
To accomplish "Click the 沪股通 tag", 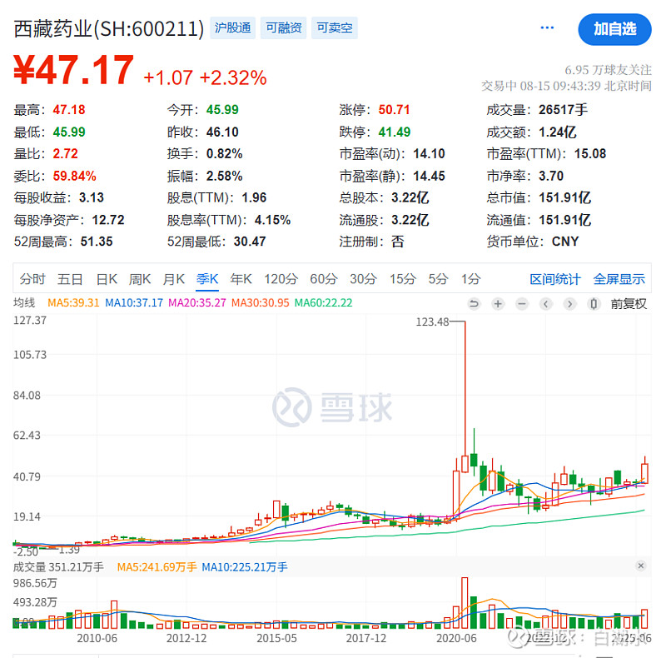I will (233, 28).
